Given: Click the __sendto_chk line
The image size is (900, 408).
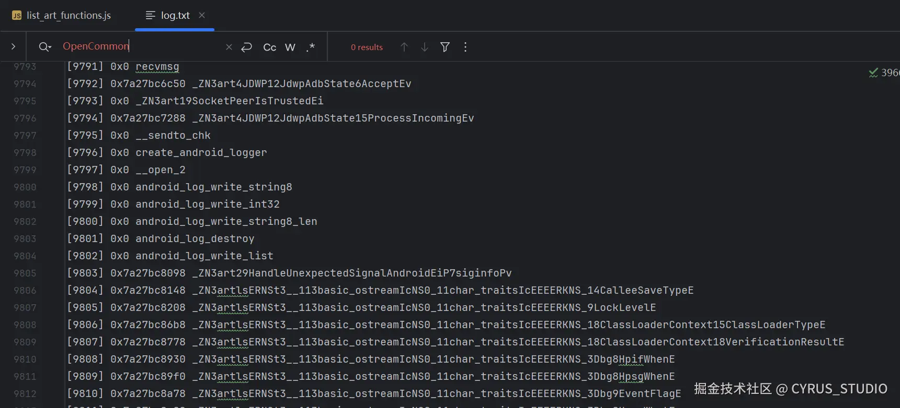Looking at the screenshot, I should (139, 135).
